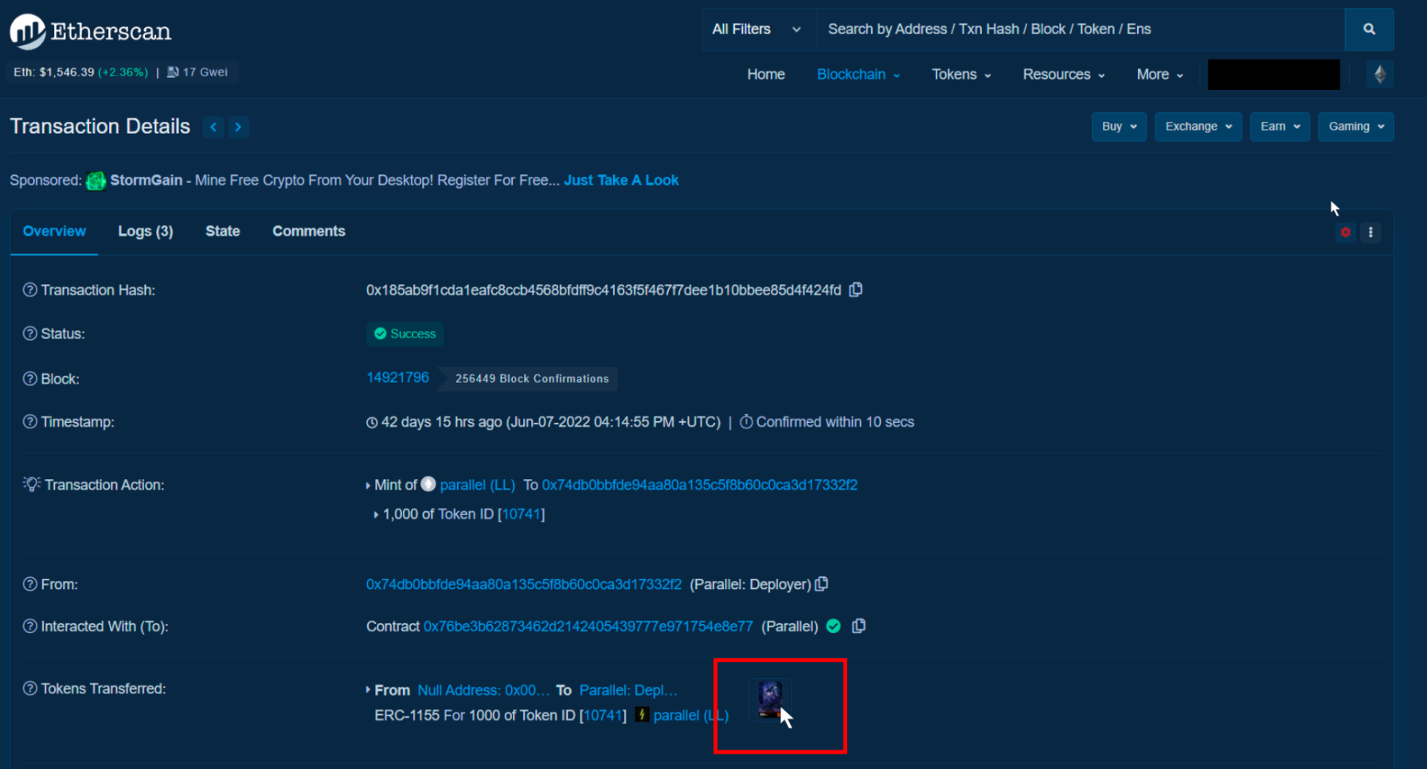This screenshot has height=769, width=1427.
Task: Click the NFT token thumbnail image
Action: (769, 699)
